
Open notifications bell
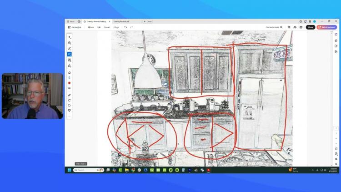coord(306,21)
